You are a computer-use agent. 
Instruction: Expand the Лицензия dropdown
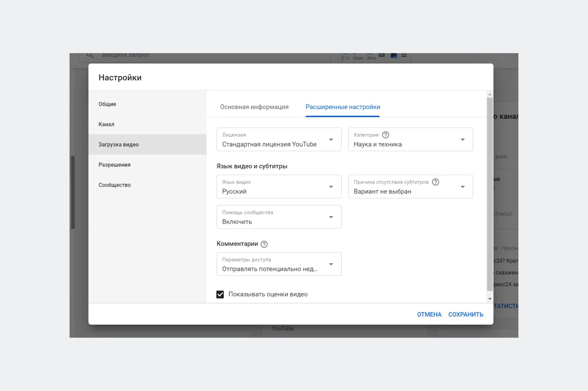coord(279,140)
